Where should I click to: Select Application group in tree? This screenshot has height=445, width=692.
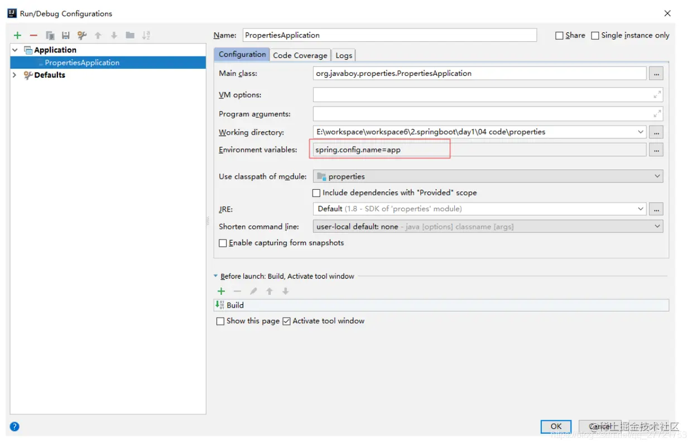pos(55,50)
